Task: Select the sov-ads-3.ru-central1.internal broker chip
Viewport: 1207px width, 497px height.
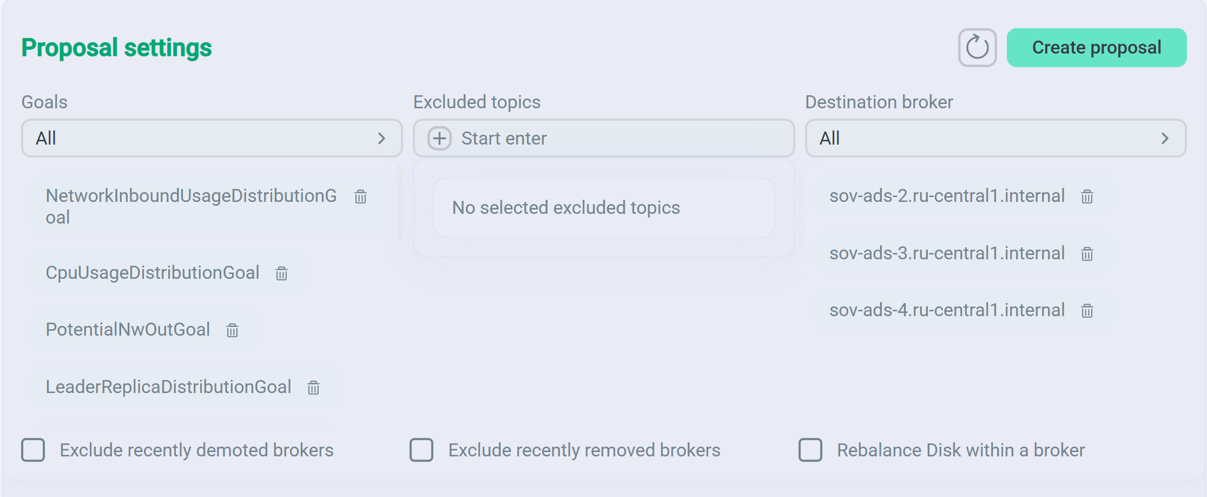Action: click(947, 253)
